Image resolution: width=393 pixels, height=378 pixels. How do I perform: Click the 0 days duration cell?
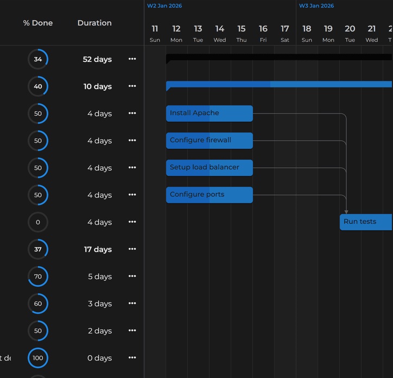(99, 358)
